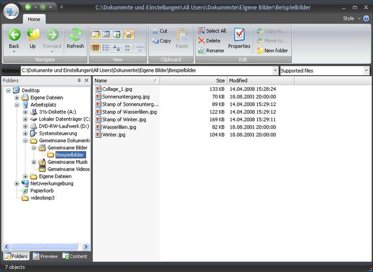
Task: Create a New folder
Action: (273, 50)
